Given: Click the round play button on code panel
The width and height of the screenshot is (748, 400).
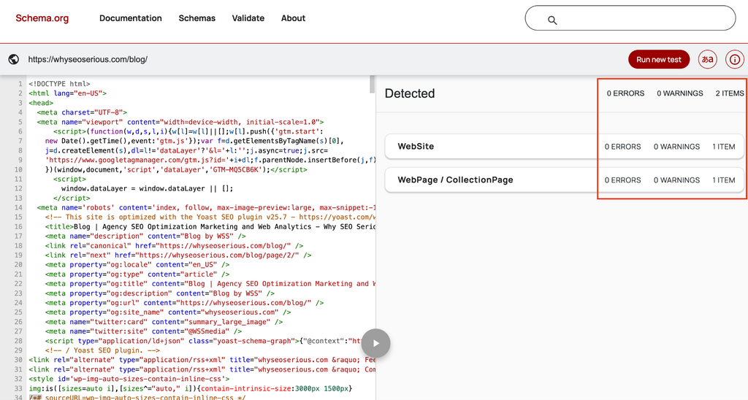Looking at the screenshot, I should coord(376,343).
